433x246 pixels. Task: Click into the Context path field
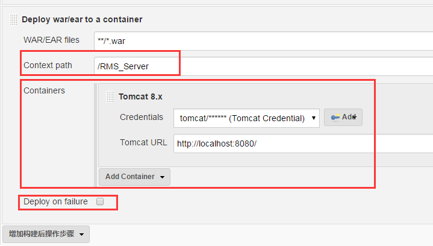tap(263, 66)
